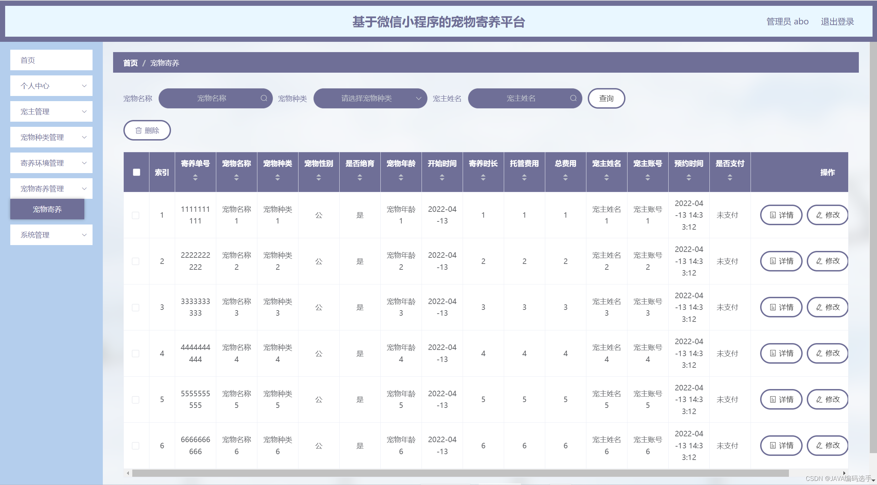Focus the 宠物名称 search input field
Screen dimensions: 877x485
[216, 98]
